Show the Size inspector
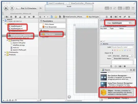138x104 pixels. point(125,17)
